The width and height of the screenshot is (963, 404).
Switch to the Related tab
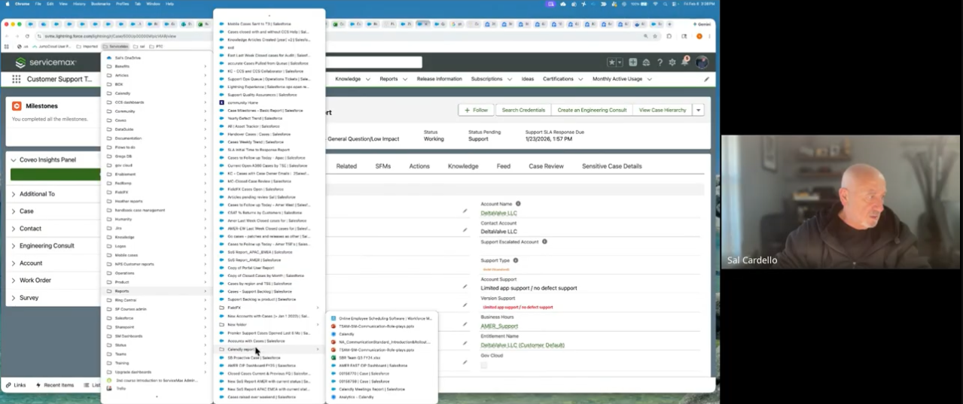(346, 166)
